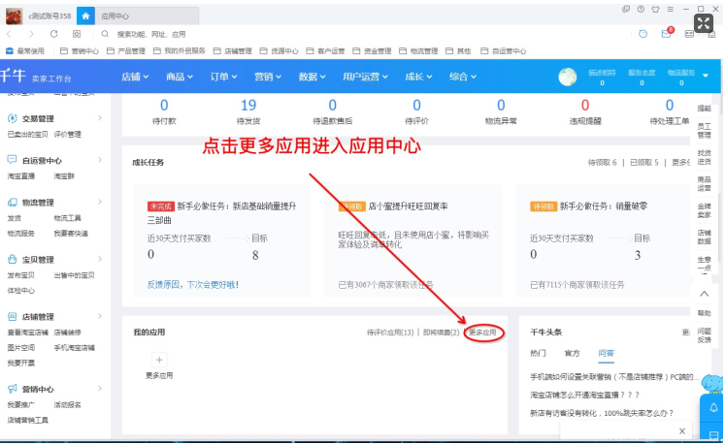
Task: Click the 更多应用 link beside 即将续费
Action: (482, 333)
